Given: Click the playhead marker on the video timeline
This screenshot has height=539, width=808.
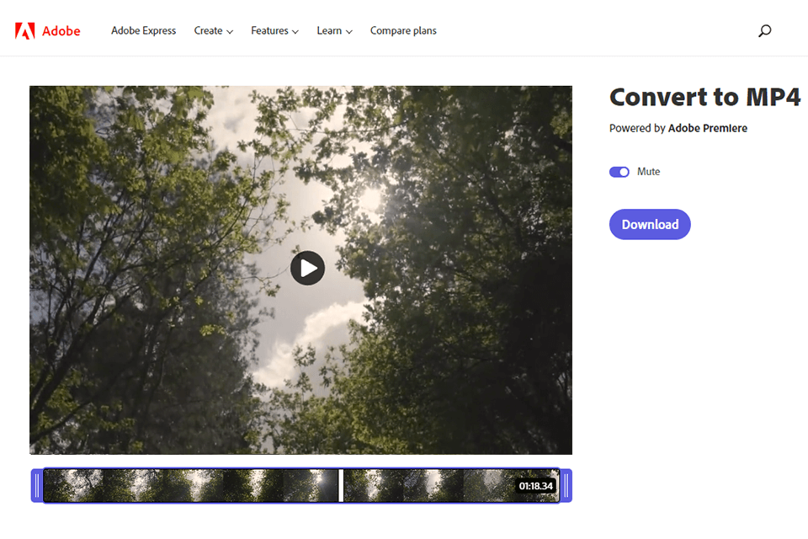Looking at the screenshot, I should pos(341,485).
